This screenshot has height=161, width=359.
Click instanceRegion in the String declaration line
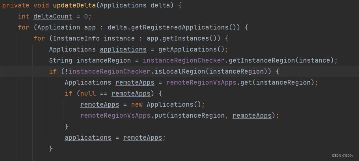coord(103,60)
